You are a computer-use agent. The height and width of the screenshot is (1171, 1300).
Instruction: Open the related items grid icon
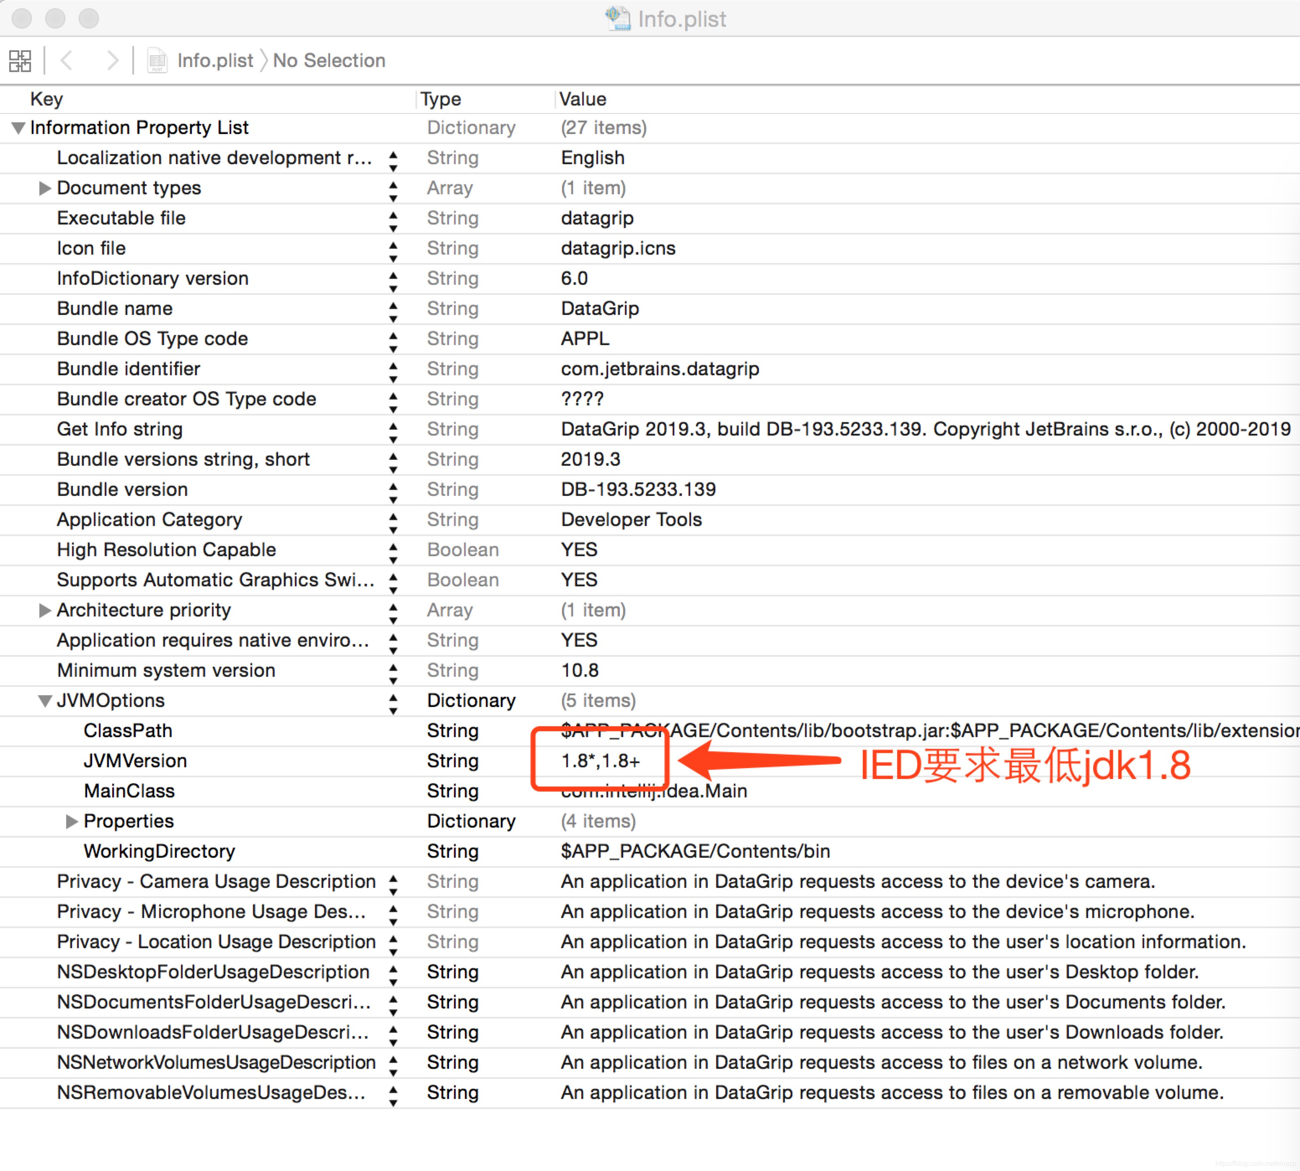[x=19, y=61]
